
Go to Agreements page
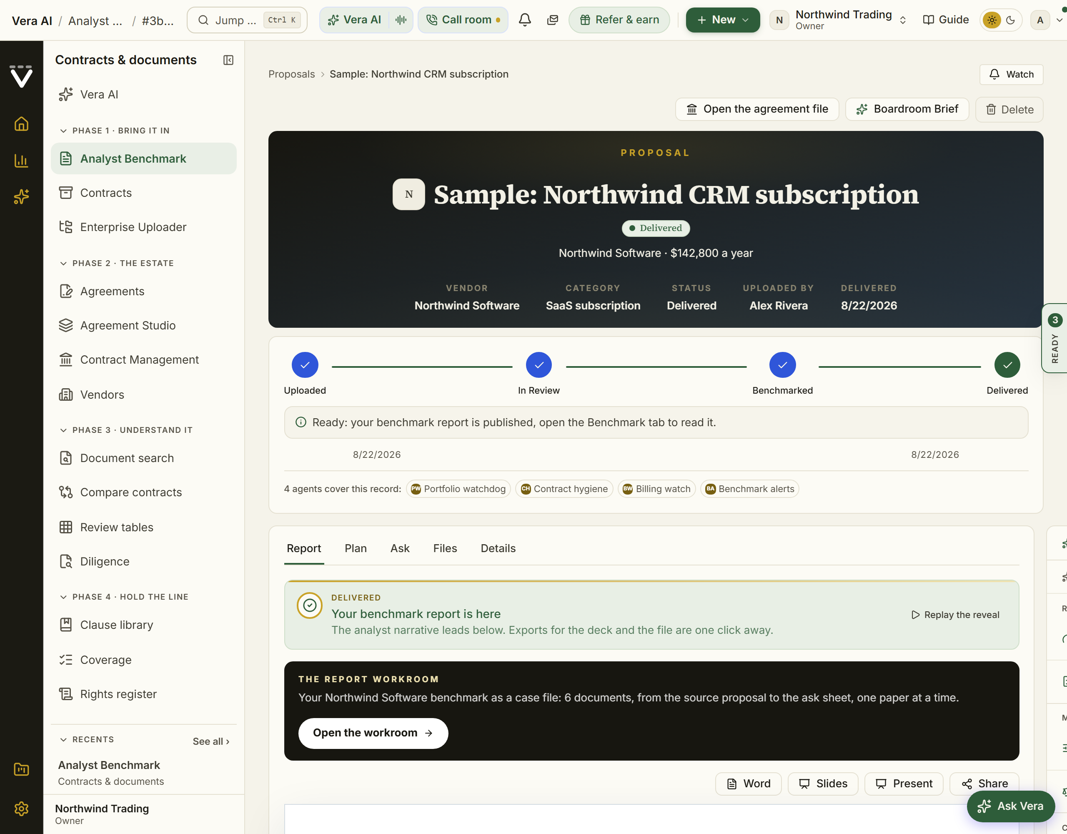(144, 291)
